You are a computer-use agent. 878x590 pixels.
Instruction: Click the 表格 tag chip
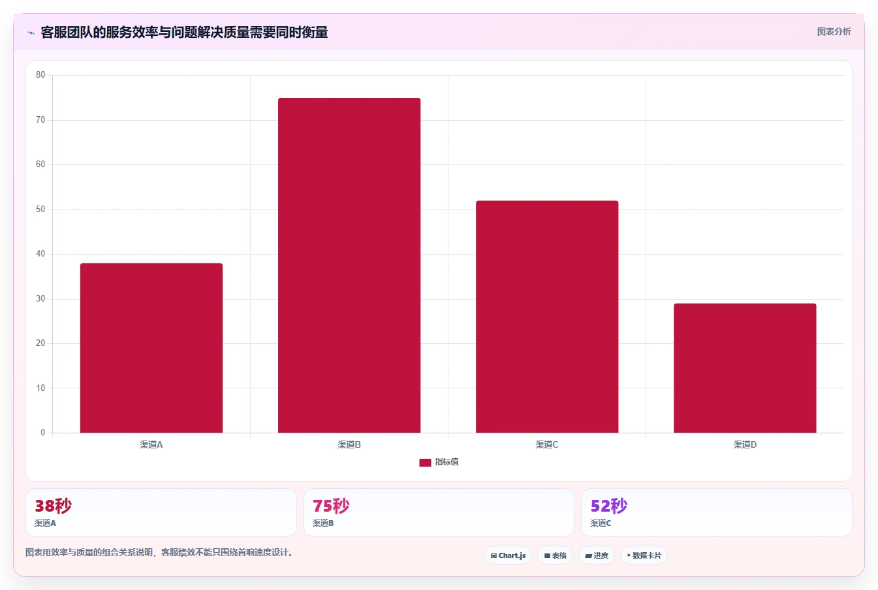[x=555, y=555]
